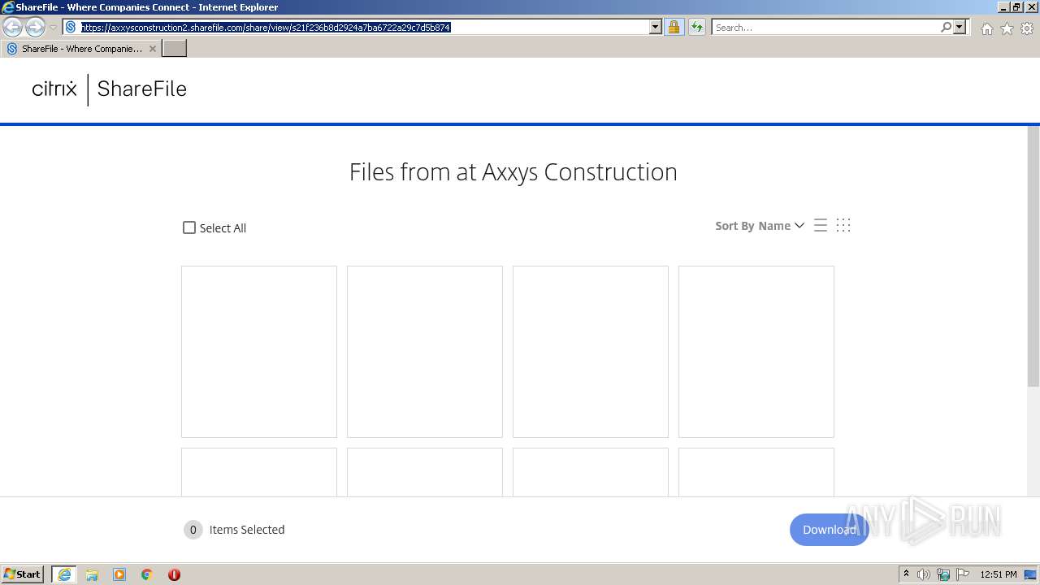Click the 'Files from at Axxys Construction' heading
Image resolution: width=1040 pixels, height=585 pixels.
pyautogui.click(x=513, y=172)
